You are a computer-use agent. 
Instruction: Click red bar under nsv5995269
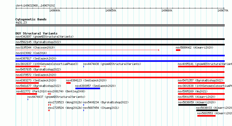click(x=202, y=94)
